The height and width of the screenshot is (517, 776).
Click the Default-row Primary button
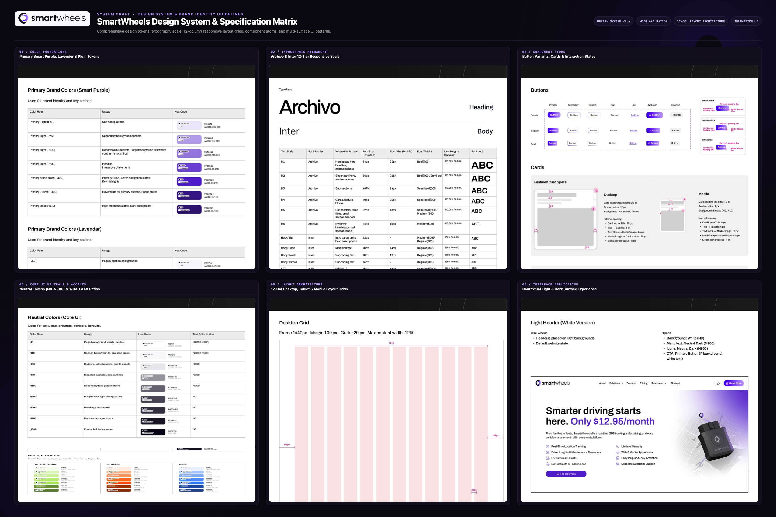(554, 115)
